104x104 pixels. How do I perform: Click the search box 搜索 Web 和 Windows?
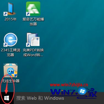click(x=59, y=98)
